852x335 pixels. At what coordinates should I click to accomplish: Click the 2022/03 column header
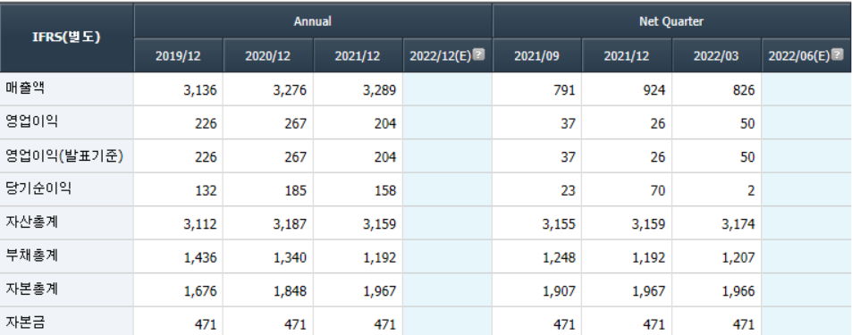(716, 56)
